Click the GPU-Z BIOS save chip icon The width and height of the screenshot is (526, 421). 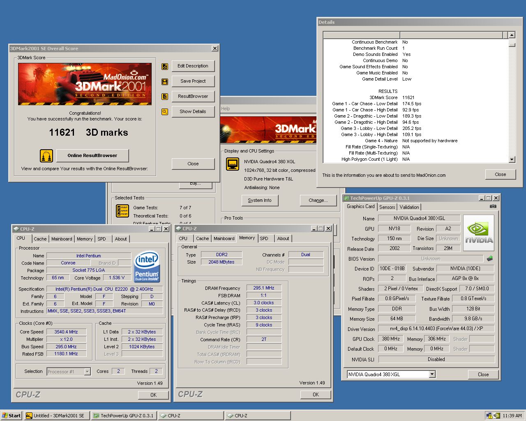(490, 259)
